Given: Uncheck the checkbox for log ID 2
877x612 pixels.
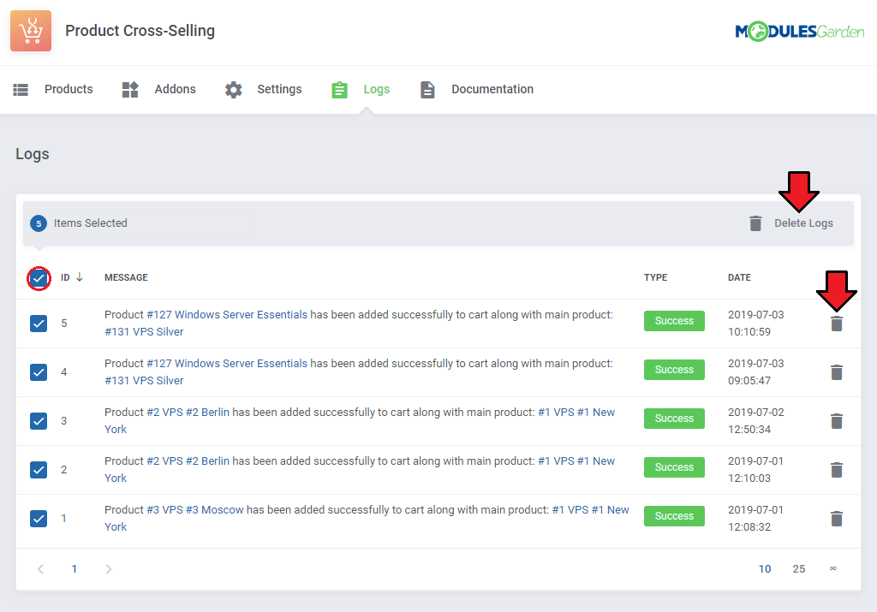Looking at the screenshot, I should (39, 469).
